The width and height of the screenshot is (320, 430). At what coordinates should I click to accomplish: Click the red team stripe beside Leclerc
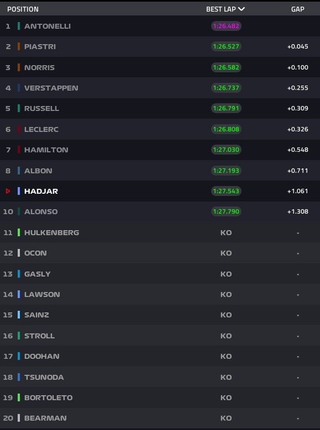click(x=19, y=129)
